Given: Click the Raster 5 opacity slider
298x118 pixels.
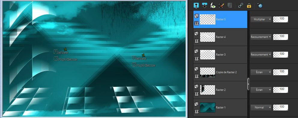Looking at the screenshot, I should tap(281, 19).
